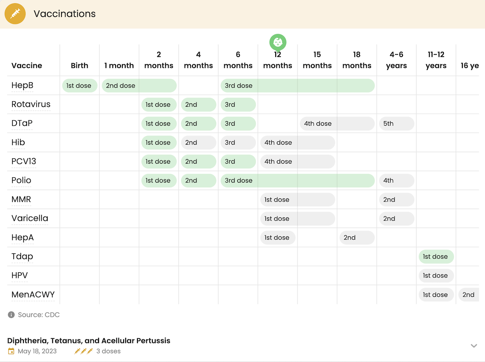Click the Source: CDC text
The image size is (485, 362).
(39, 315)
